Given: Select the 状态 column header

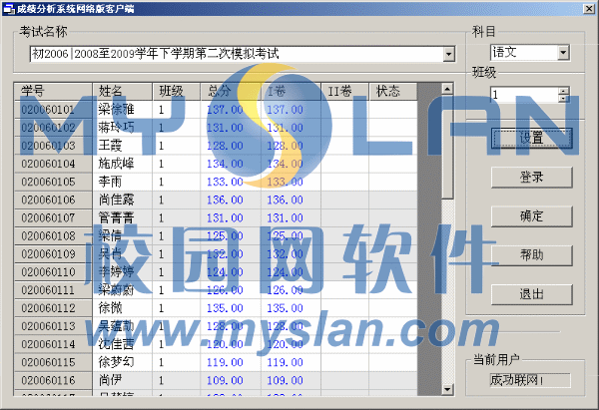Looking at the screenshot, I should pos(391,91).
